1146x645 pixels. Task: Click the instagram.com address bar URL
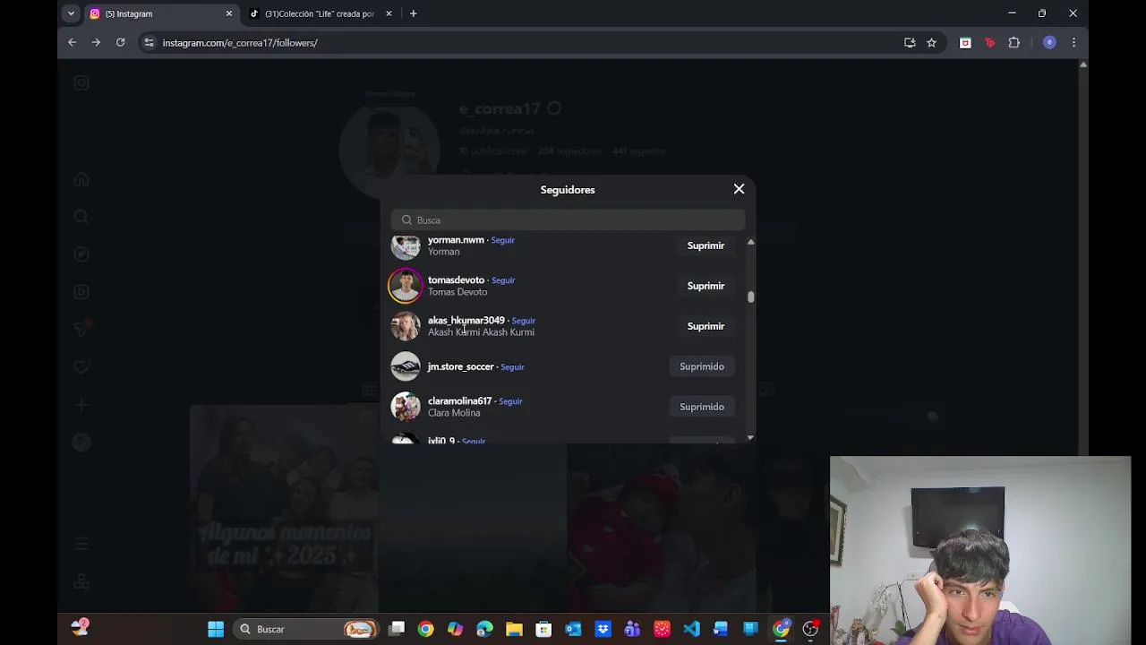pyautogui.click(x=240, y=43)
